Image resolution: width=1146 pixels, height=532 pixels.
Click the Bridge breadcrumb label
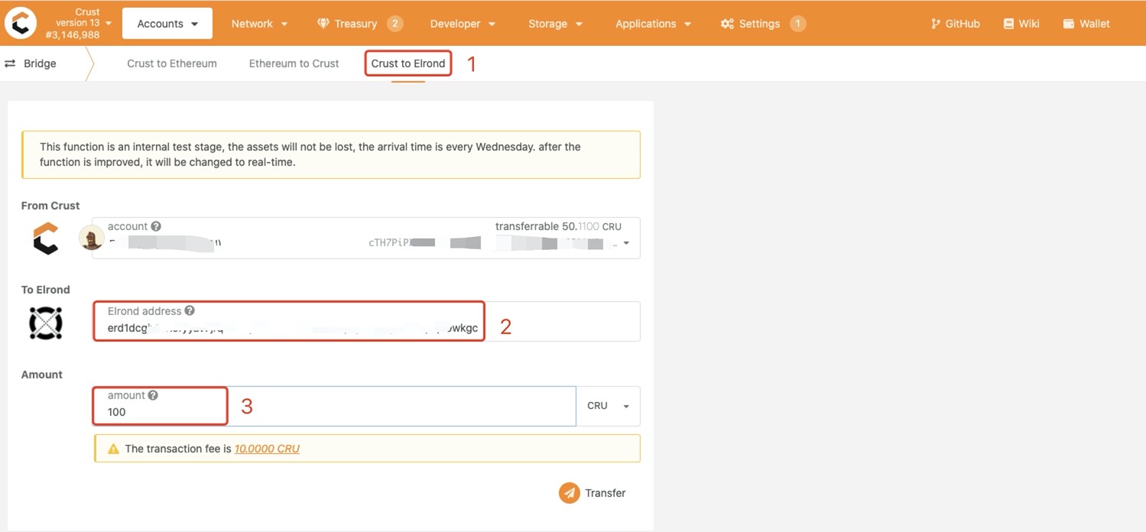click(40, 63)
